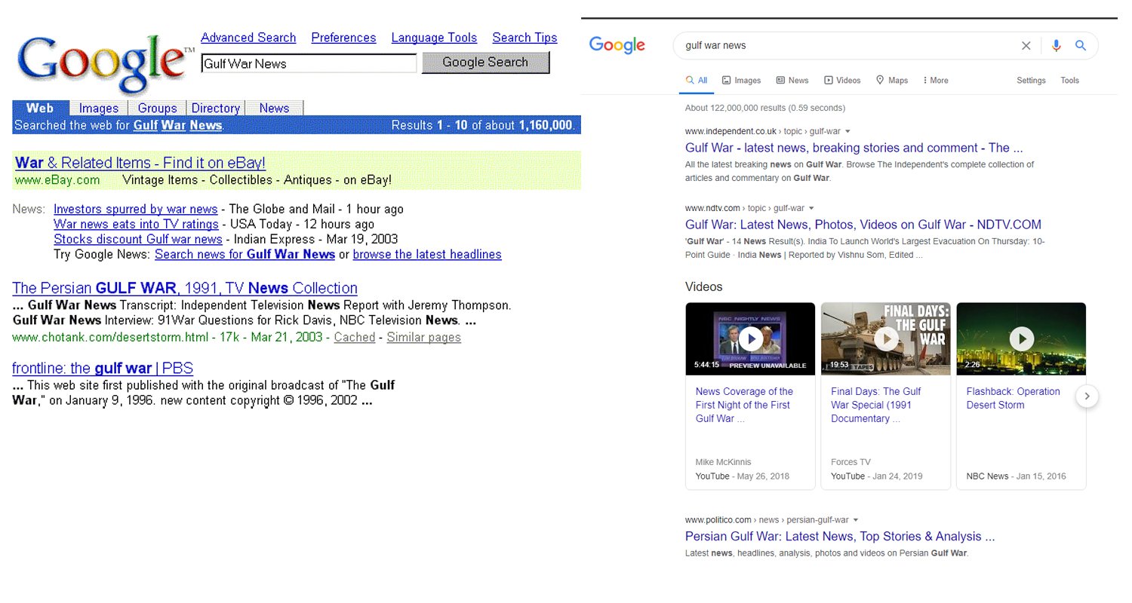Open the dropdown arrow beside the ndtv.com URL
Image resolution: width=1132 pixels, height=603 pixels.
811,208
